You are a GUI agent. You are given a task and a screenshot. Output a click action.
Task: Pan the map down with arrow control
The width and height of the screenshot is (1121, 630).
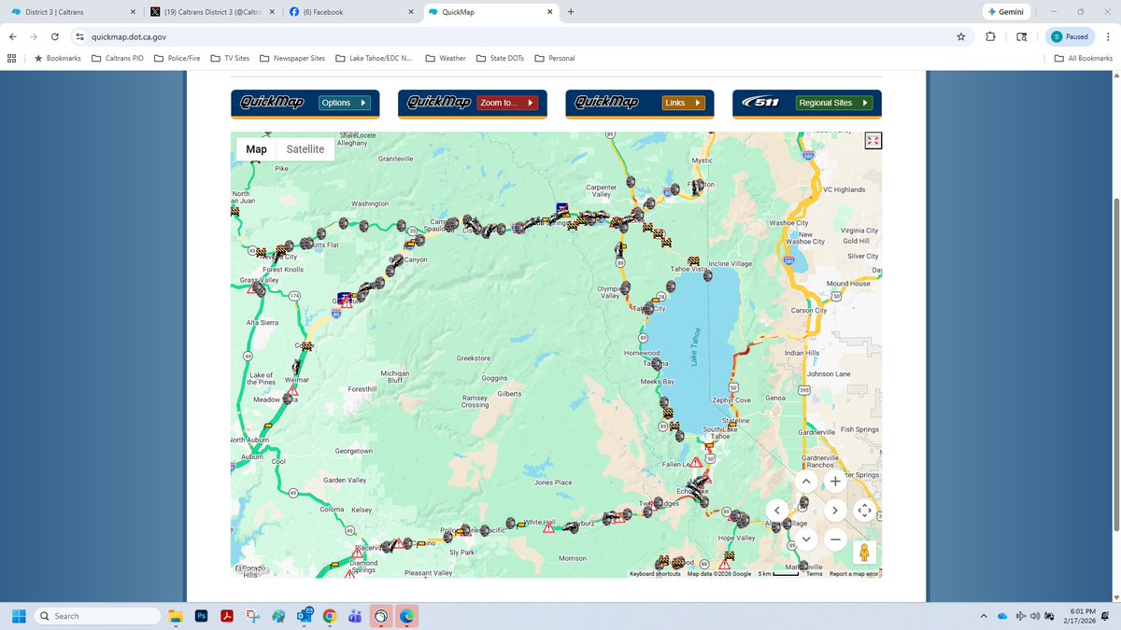[806, 539]
